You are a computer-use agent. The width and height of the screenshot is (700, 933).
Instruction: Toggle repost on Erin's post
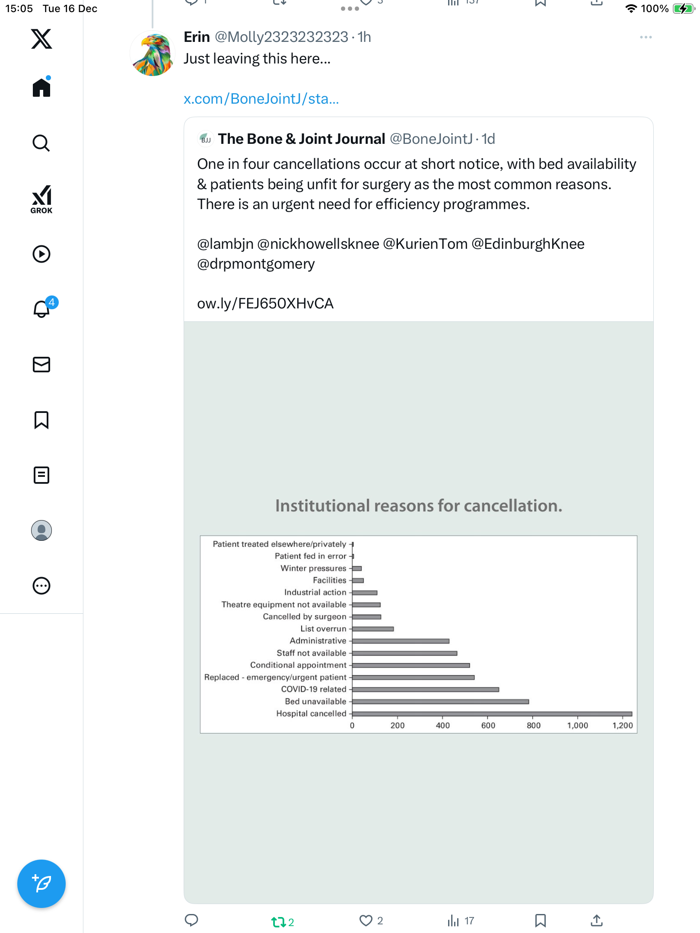pyautogui.click(x=278, y=922)
